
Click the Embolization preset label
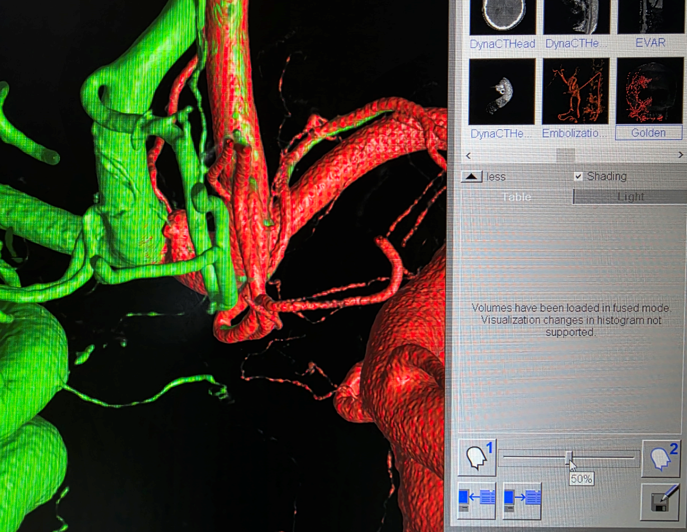click(x=575, y=134)
